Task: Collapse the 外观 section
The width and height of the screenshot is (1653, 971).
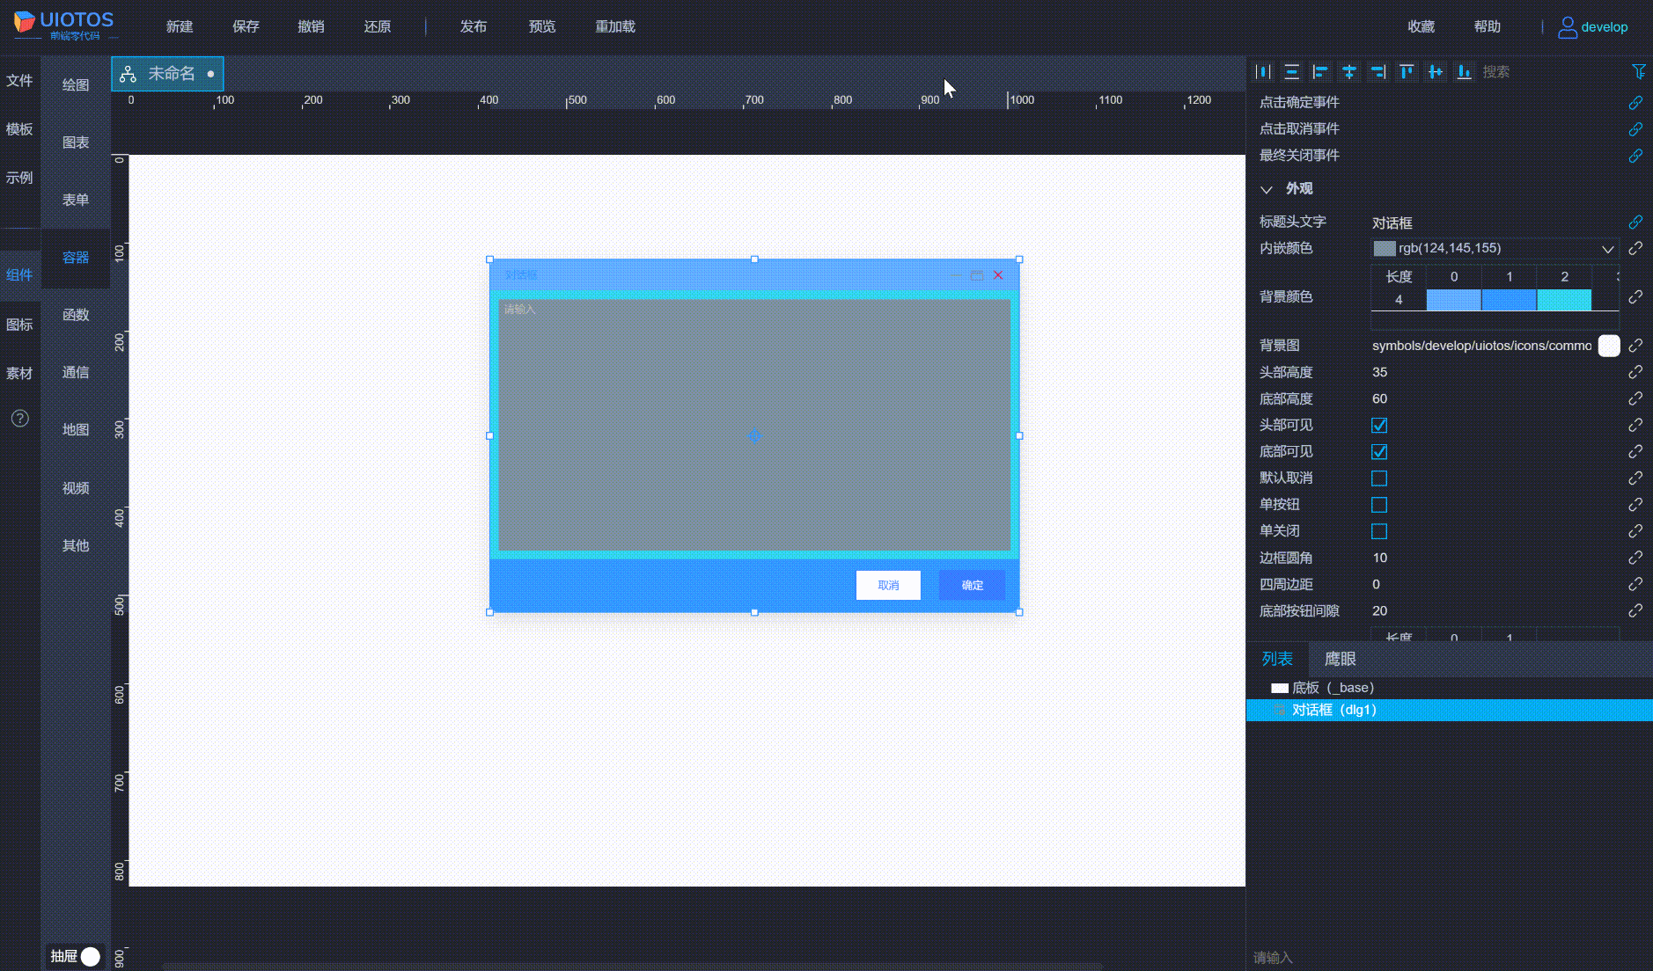Action: pyautogui.click(x=1266, y=188)
